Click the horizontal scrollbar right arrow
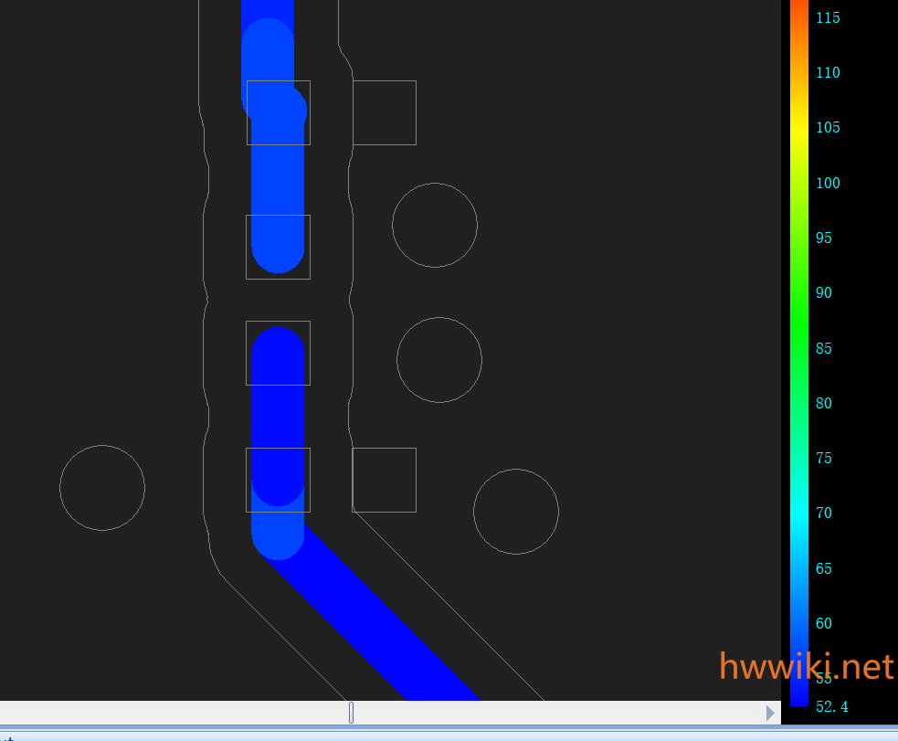The height and width of the screenshot is (741, 898). [x=770, y=713]
